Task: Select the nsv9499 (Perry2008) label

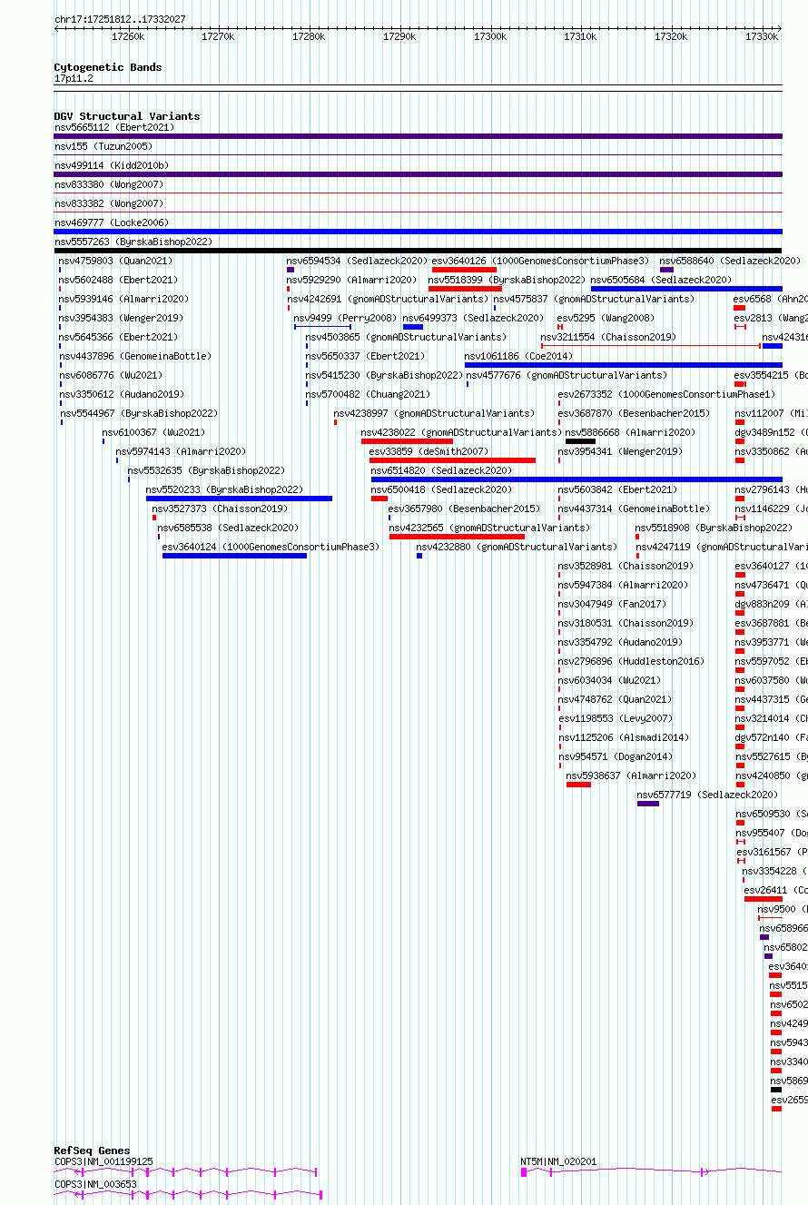Action: pyautogui.click(x=346, y=318)
